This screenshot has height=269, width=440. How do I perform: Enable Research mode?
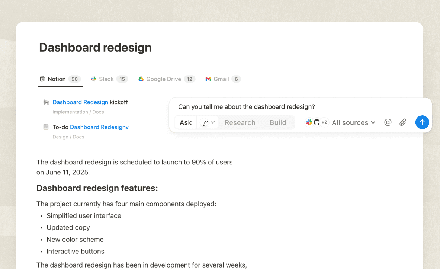coord(240,122)
